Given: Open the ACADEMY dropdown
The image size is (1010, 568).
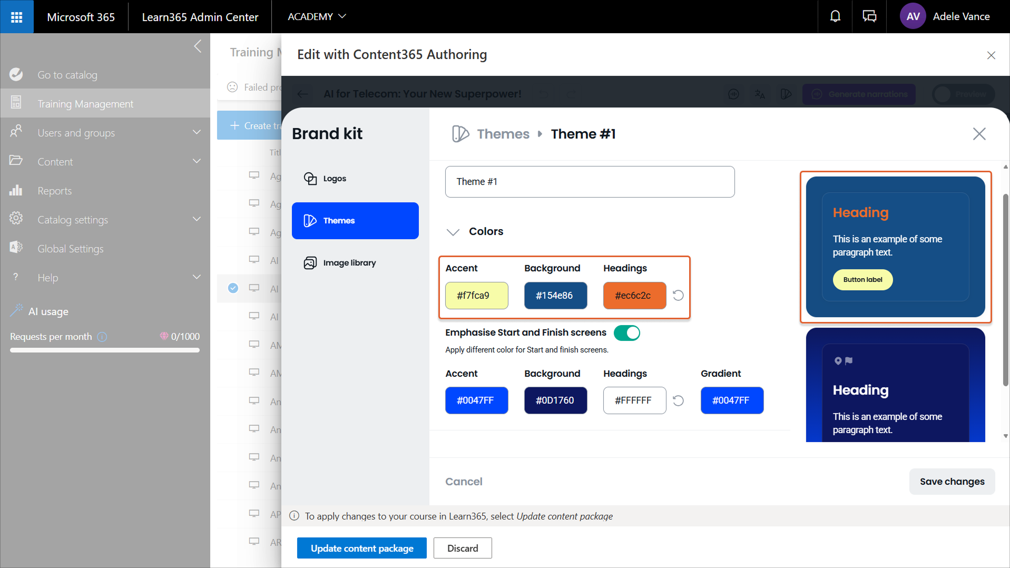Looking at the screenshot, I should click(x=317, y=17).
